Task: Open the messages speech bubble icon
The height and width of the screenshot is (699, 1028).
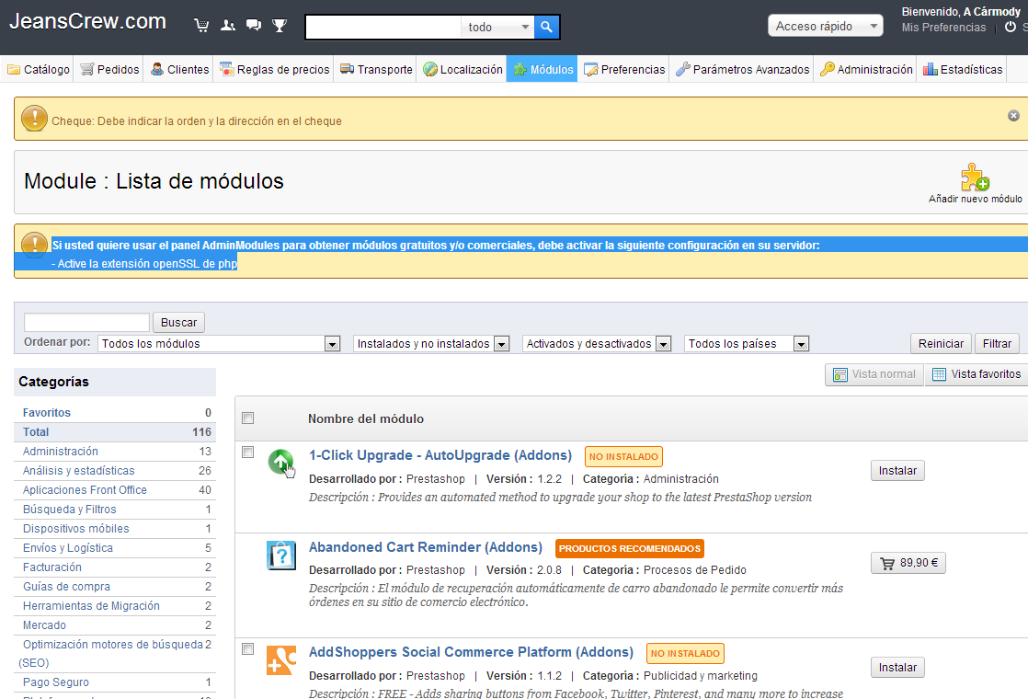Action: 254,26
